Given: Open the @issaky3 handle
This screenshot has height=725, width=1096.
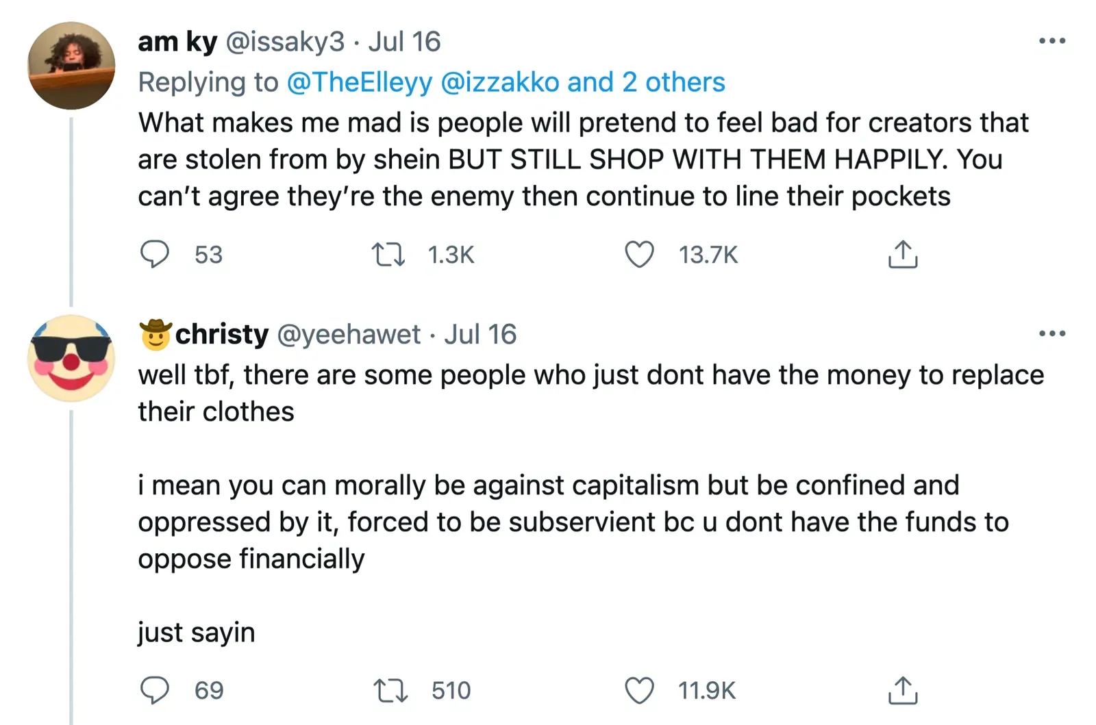Looking at the screenshot, I should click(x=285, y=42).
